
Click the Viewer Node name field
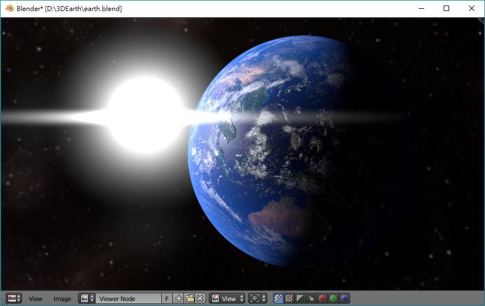(129, 299)
